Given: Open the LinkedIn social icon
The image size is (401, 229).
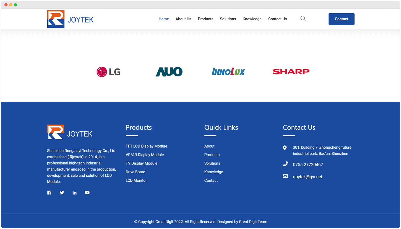Looking at the screenshot, I should [74, 193].
